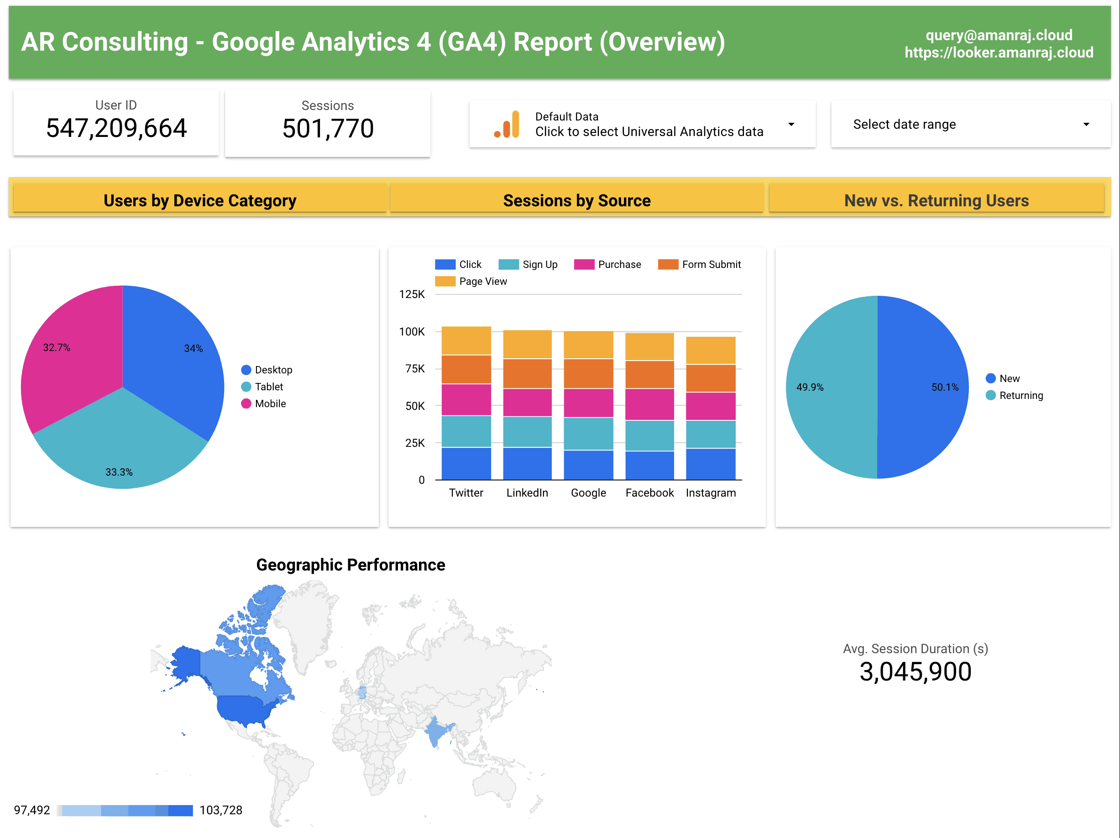This screenshot has height=838, width=1120.
Task: Select the Tablet legend marker
Action: tap(246, 386)
